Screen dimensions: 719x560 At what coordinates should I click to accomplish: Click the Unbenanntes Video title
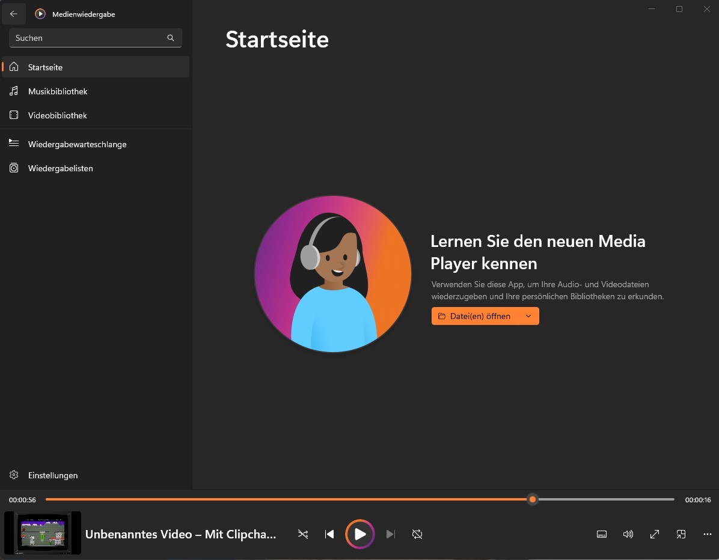181,534
